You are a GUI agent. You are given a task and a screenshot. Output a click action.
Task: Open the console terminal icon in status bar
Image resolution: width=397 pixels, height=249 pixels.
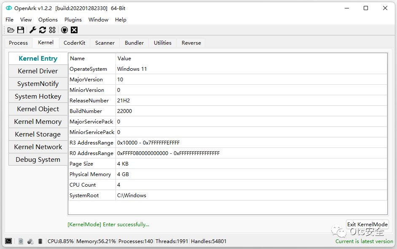click(8, 241)
